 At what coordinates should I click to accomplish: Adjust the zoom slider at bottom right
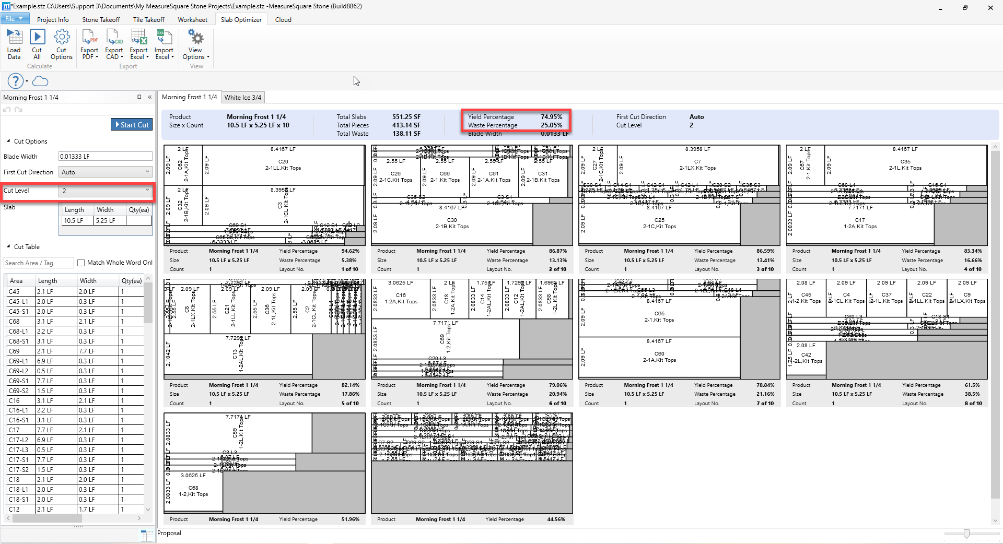(x=966, y=534)
